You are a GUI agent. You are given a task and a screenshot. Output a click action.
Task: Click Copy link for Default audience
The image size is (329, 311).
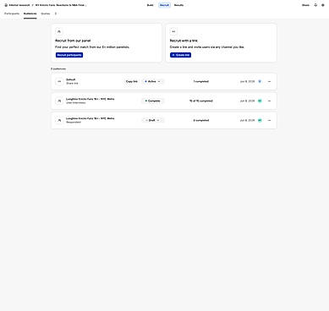coord(132,81)
